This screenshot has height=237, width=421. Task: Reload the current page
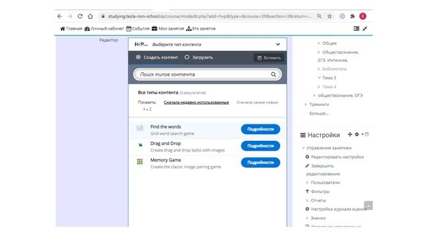80,16
